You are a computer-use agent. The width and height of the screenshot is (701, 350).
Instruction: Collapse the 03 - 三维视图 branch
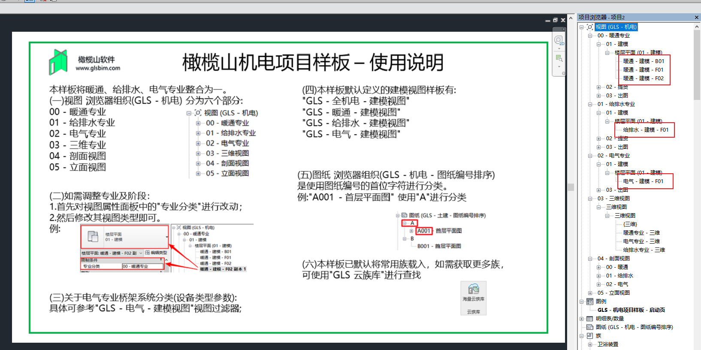point(590,199)
